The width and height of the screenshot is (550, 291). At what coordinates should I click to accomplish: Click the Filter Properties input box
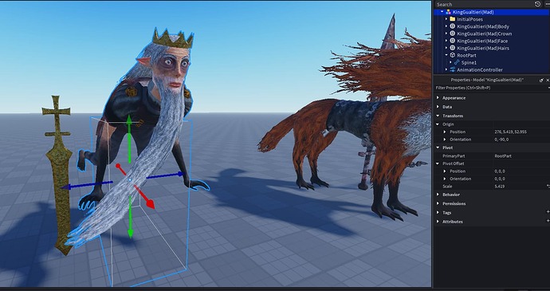tap(492, 88)
